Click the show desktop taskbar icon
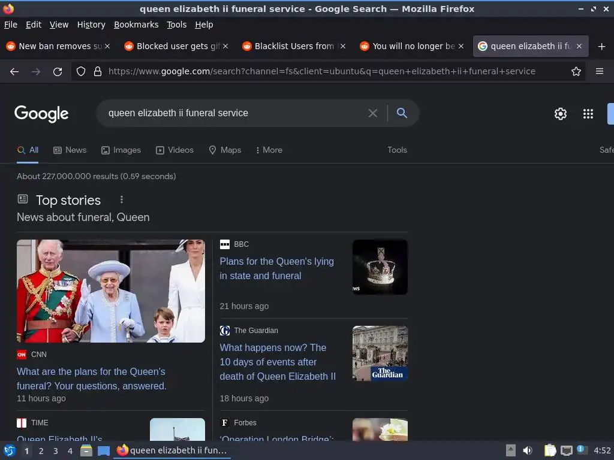The height and width of the screenshot is (460, 614). 104,450
